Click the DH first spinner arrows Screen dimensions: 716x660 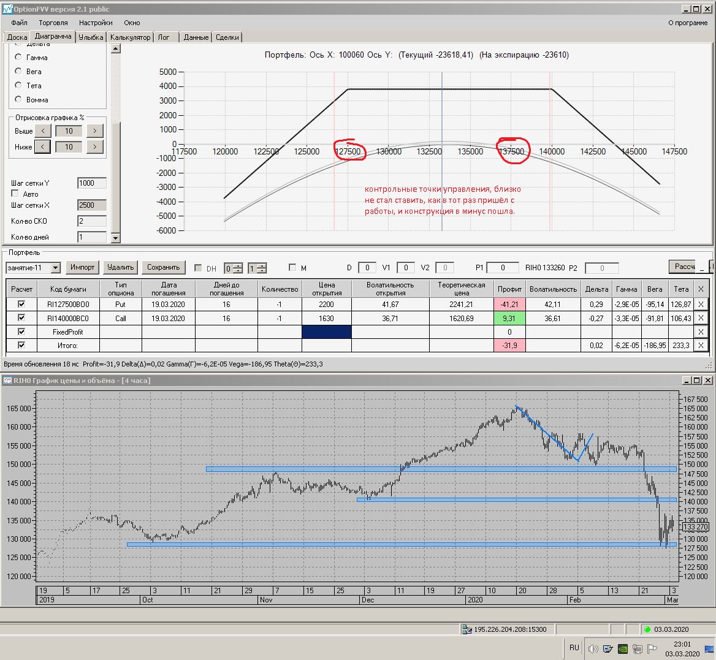pyautogui.click(x=238, y=268)
